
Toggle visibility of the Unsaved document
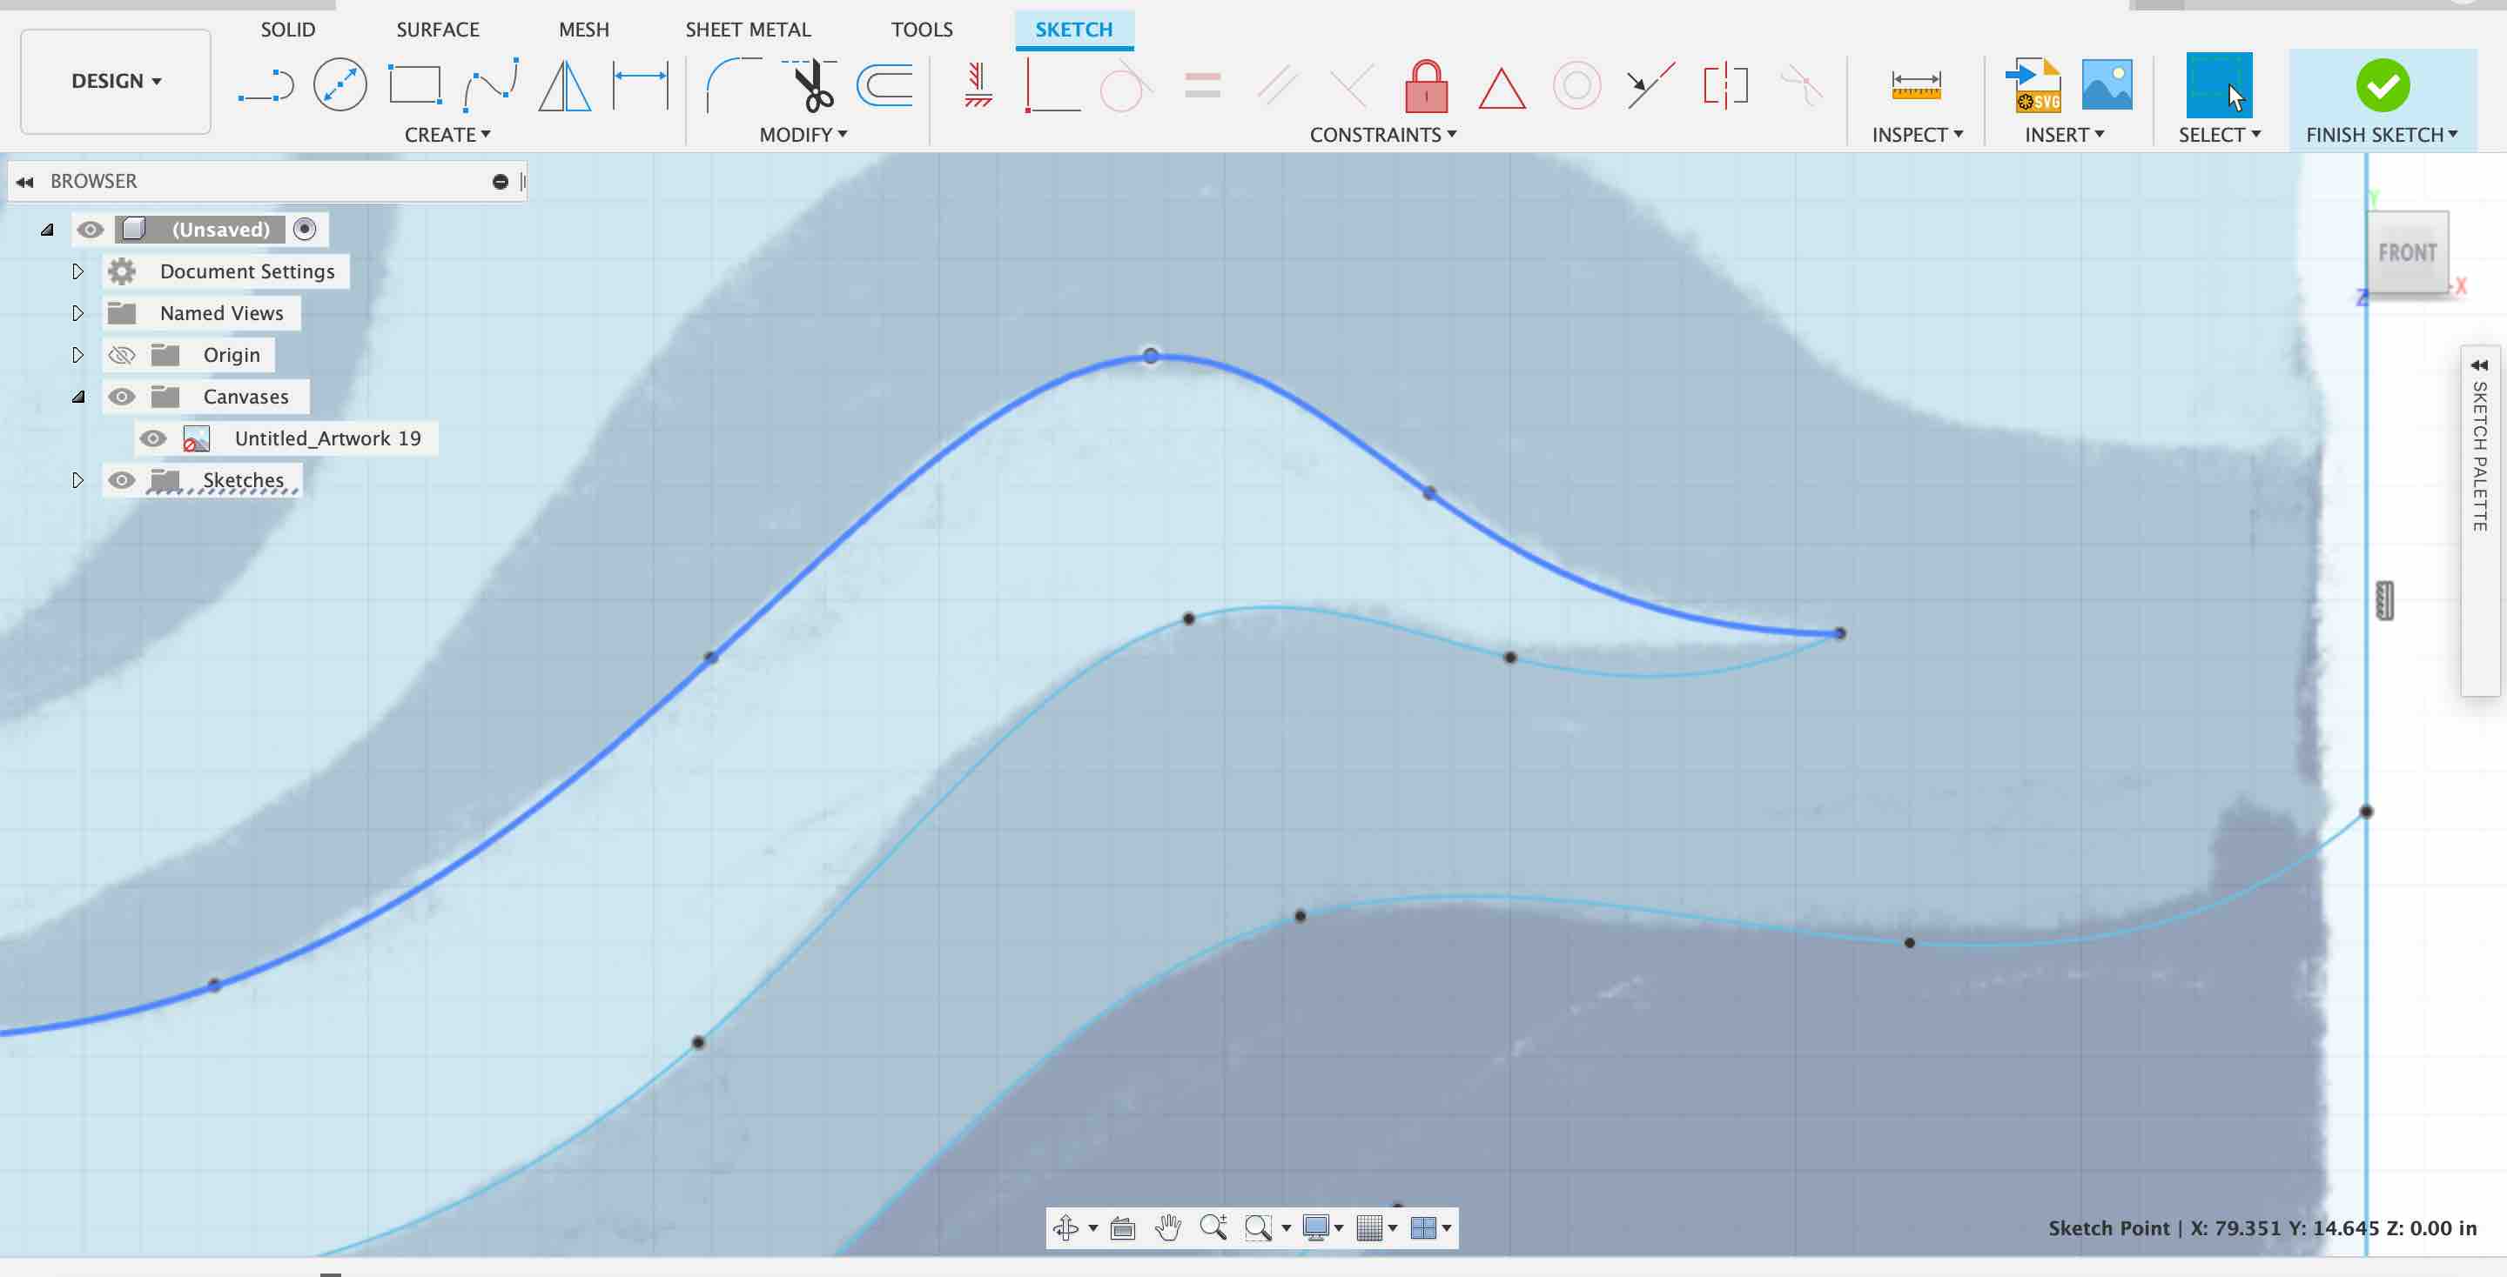coord(91,230)
